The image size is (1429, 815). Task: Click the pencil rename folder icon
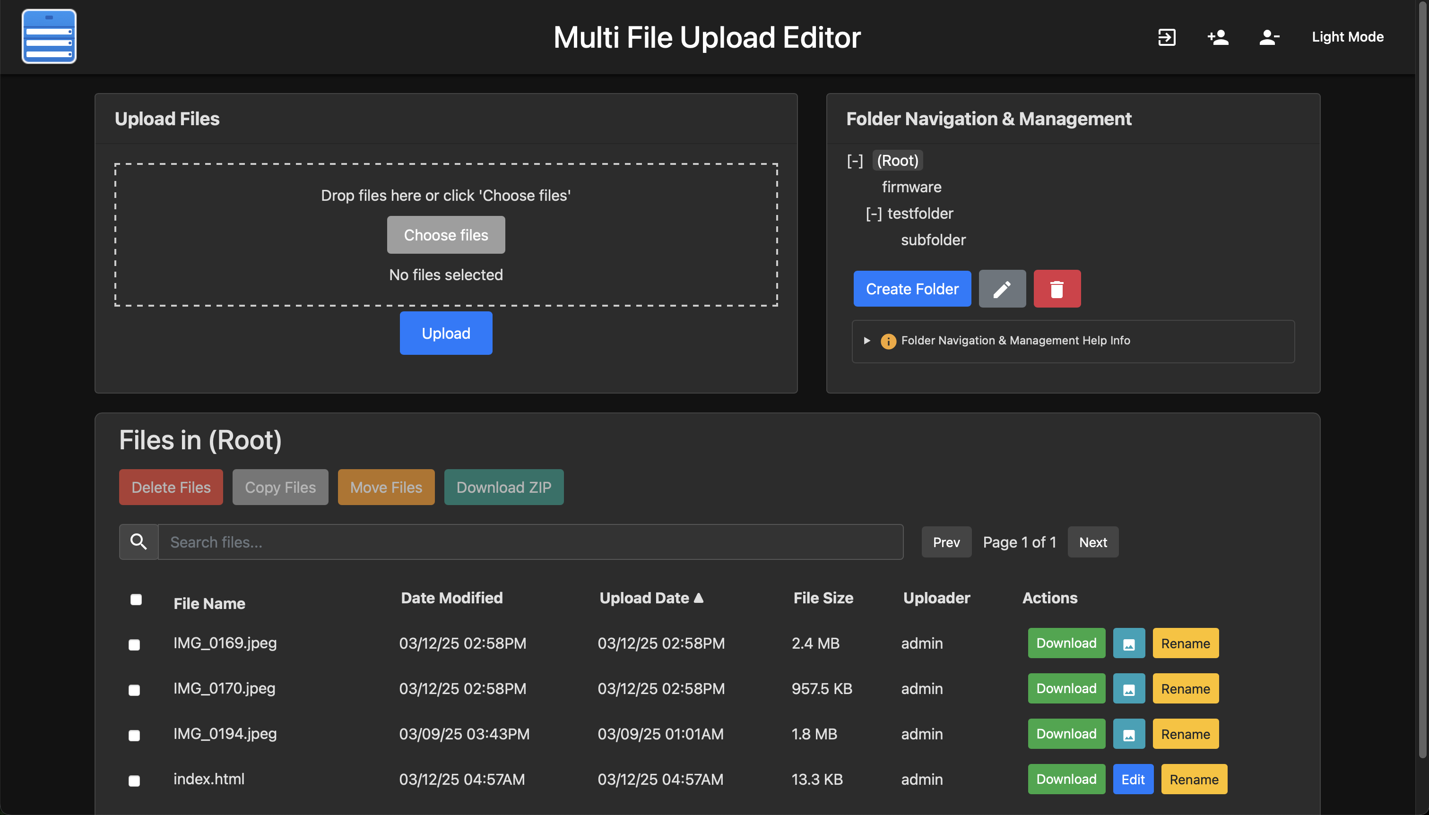click(1002, 289)
